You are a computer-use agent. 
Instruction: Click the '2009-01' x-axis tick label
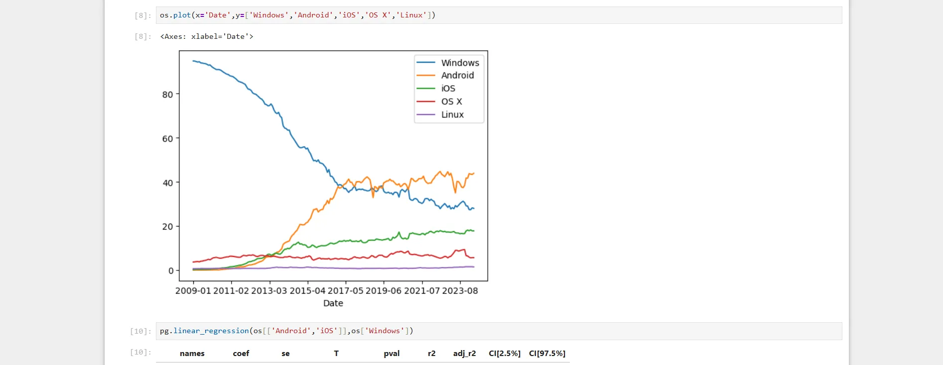pyautogui.click(x=193, y=291)
